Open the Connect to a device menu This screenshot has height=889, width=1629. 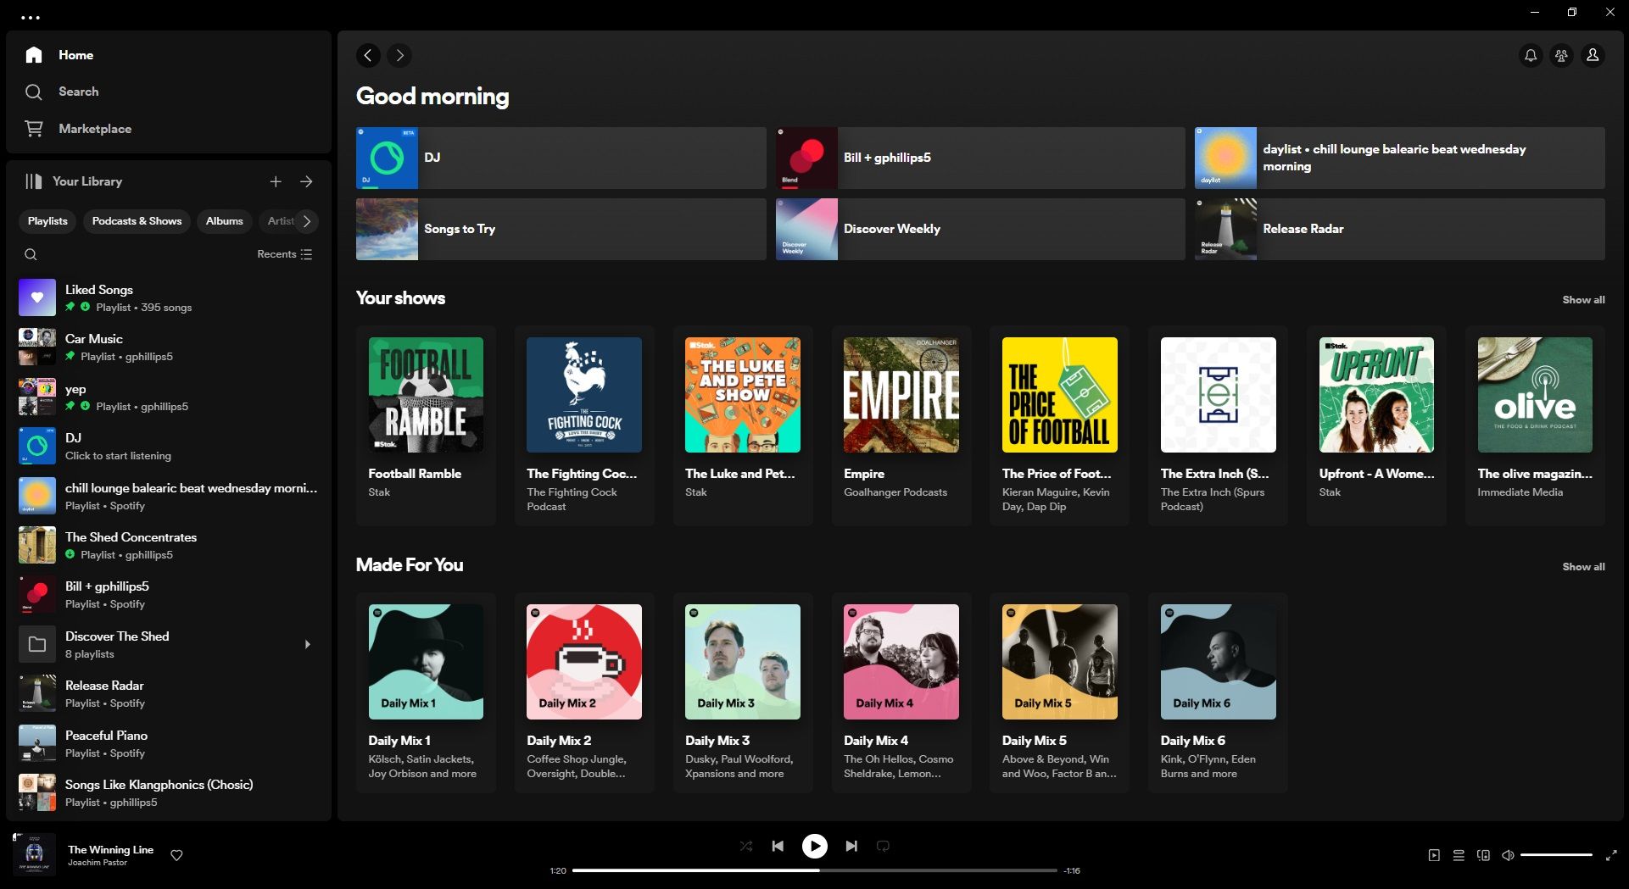[1485, 855]
